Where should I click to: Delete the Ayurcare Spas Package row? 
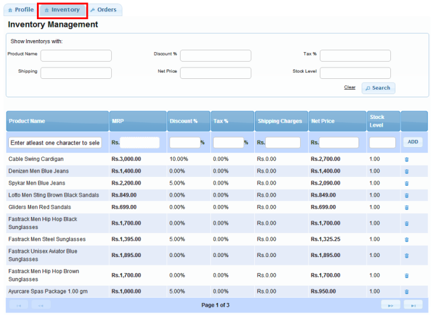coord(407,291)
